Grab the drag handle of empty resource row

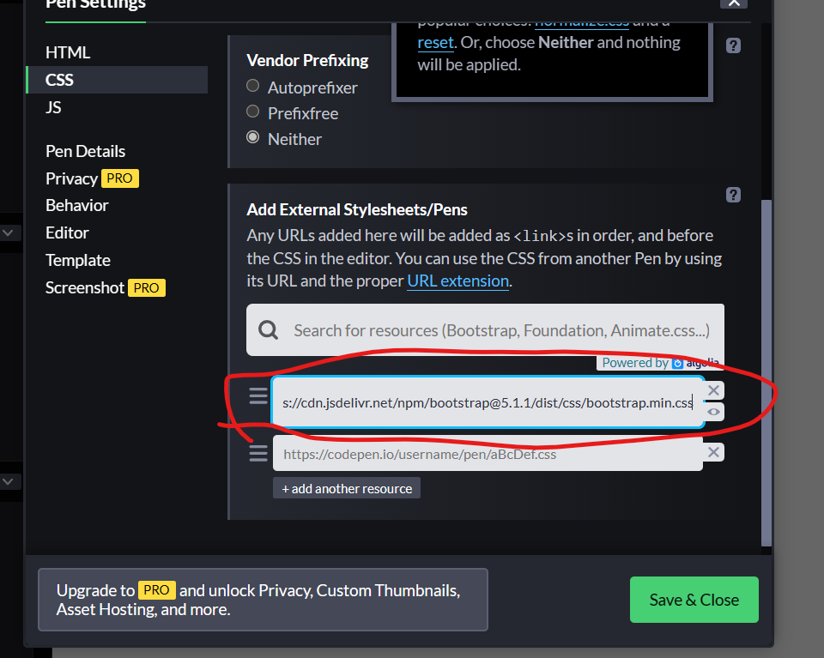point(258,453)
